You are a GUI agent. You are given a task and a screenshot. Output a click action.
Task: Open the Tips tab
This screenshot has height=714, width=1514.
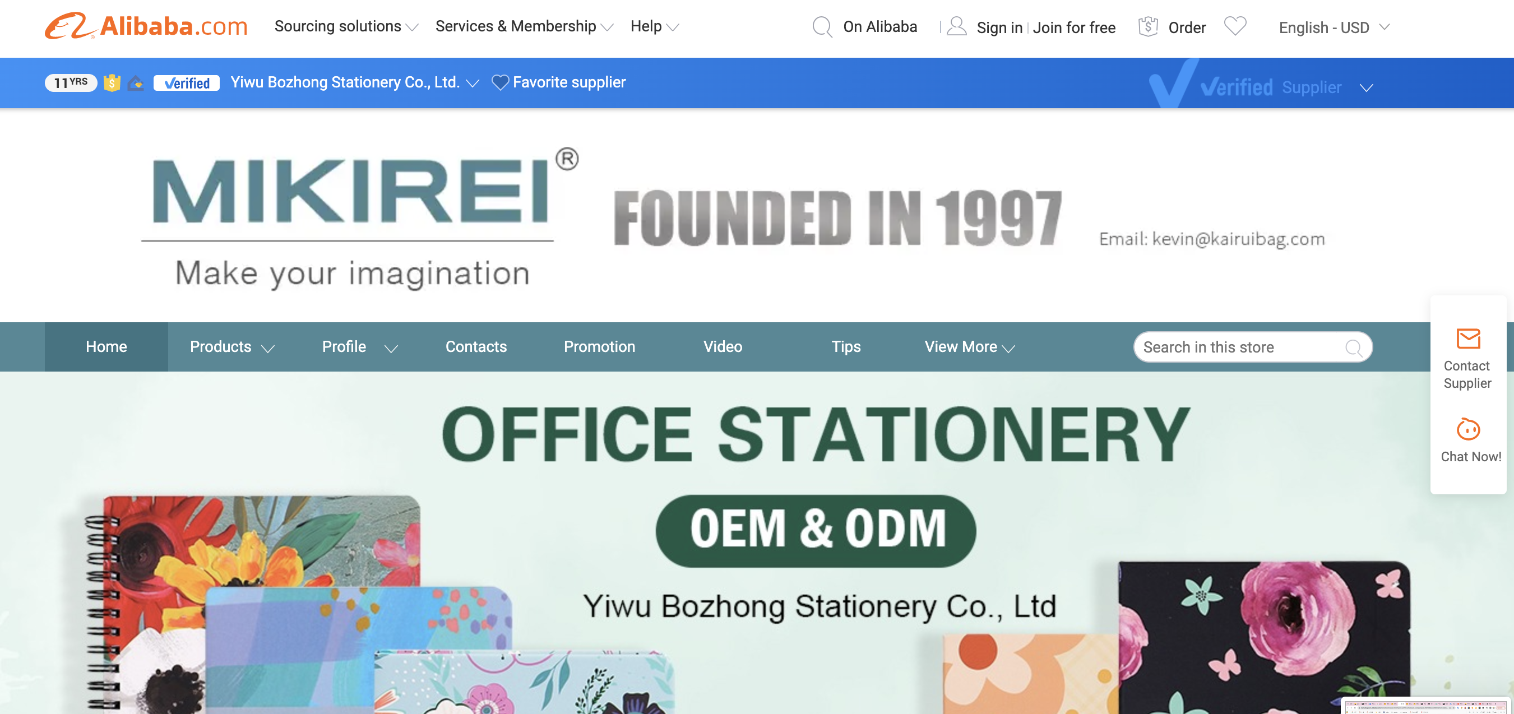[846, 347]
